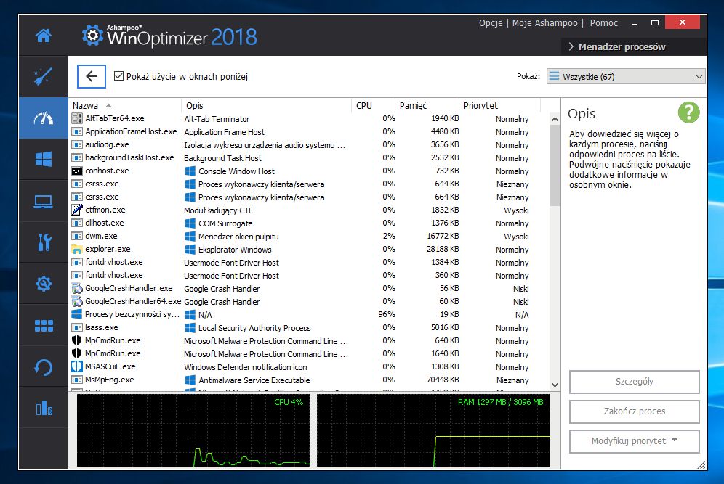Screen dimensions: 724x484
Task: Click the scrollbar up arrow
Action: 555,119
